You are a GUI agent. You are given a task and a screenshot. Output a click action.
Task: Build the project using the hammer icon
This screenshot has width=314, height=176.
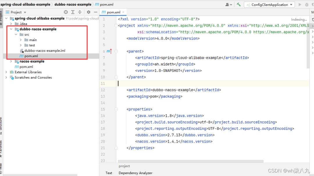238,4
